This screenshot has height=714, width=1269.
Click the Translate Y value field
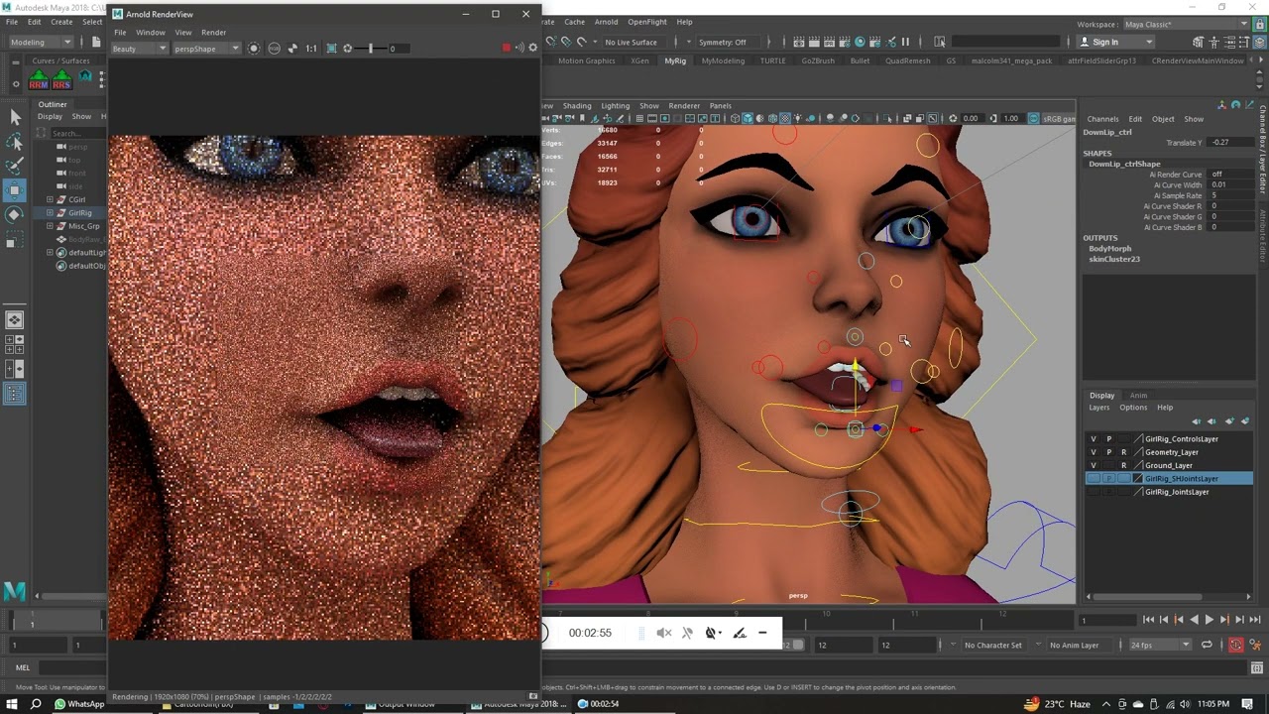pyautogui.click(x=1231, y=143)
